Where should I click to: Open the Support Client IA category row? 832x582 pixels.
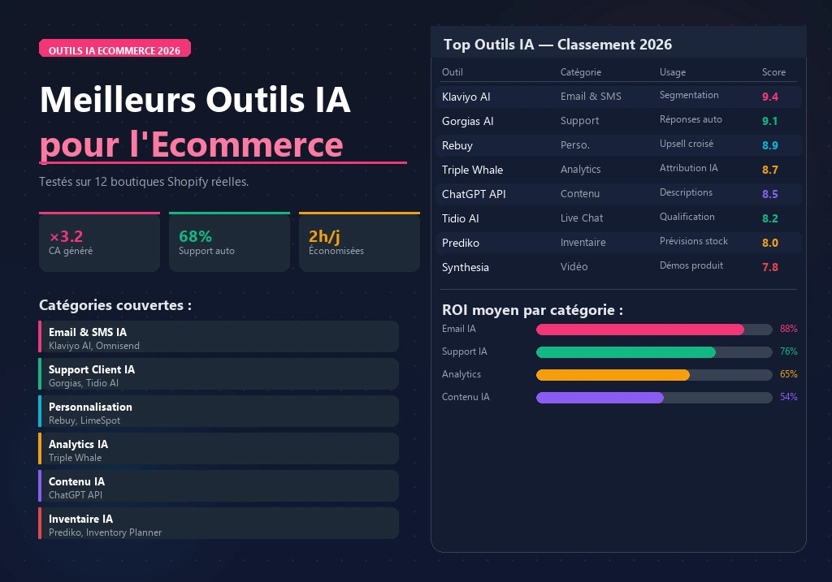(x=218, y=373)
